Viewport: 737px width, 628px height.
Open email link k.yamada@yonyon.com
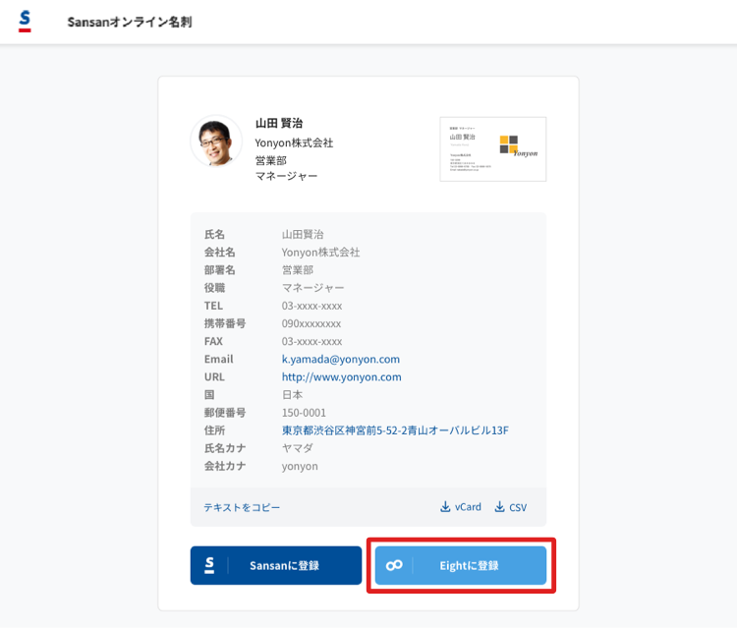tap(341, 359)
